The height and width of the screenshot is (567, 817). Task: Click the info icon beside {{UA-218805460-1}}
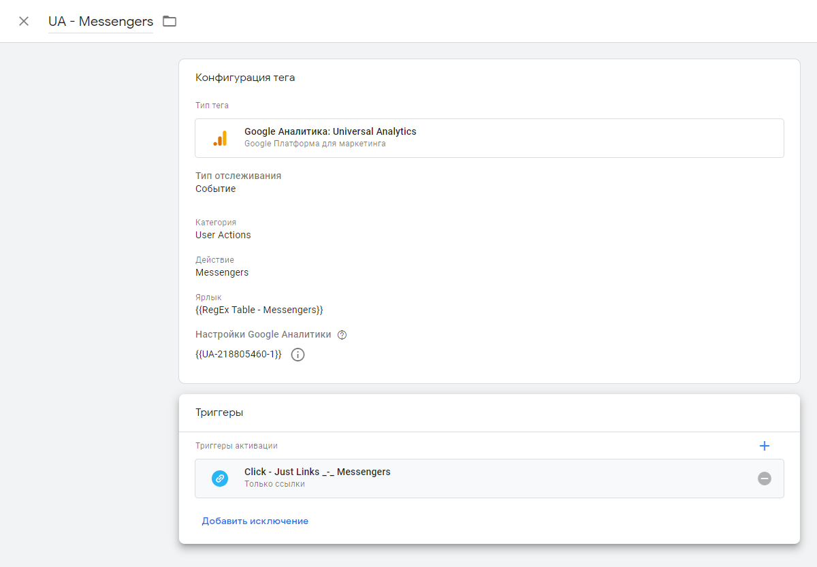click(x=298, y=355)
